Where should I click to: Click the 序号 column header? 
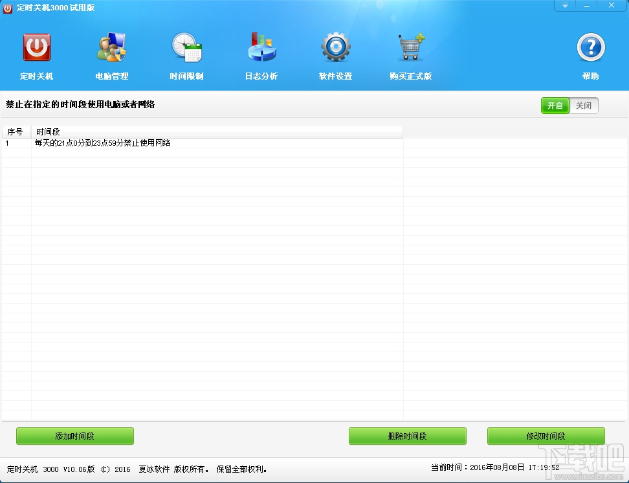[x=16, y=131]
